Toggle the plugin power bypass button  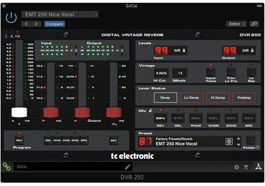pyautogui.click(x=11, y=17)
